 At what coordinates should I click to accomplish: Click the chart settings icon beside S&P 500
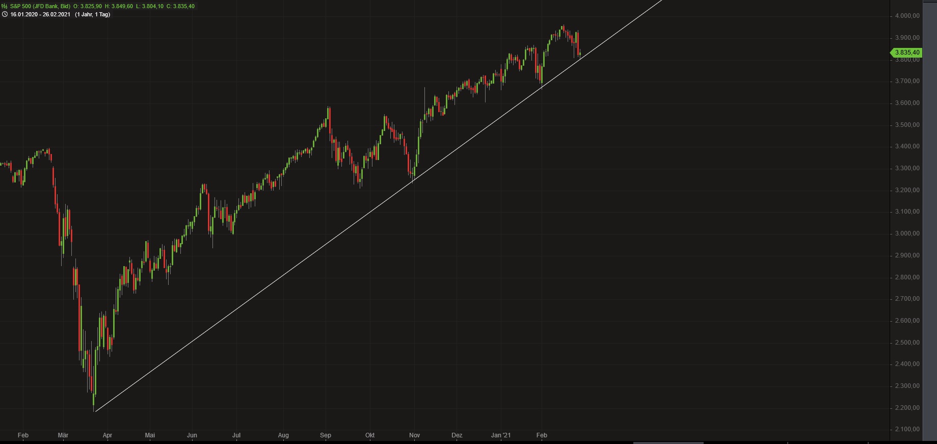click(x=5, y=6)
